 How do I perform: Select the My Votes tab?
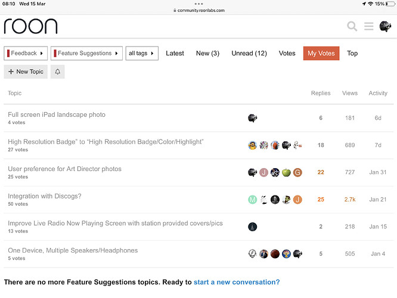(x=321, y=53)
